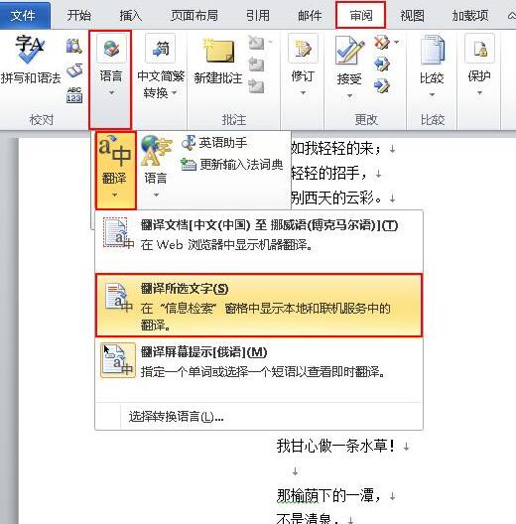Screen dimensions: 516x524
Task: Click the text 如我轻轻的来；
Action: coord(336,149)
